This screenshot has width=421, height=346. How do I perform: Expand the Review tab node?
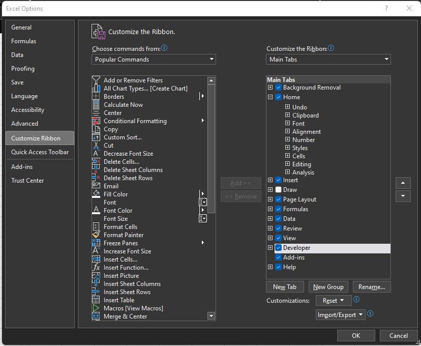[270, 228]
